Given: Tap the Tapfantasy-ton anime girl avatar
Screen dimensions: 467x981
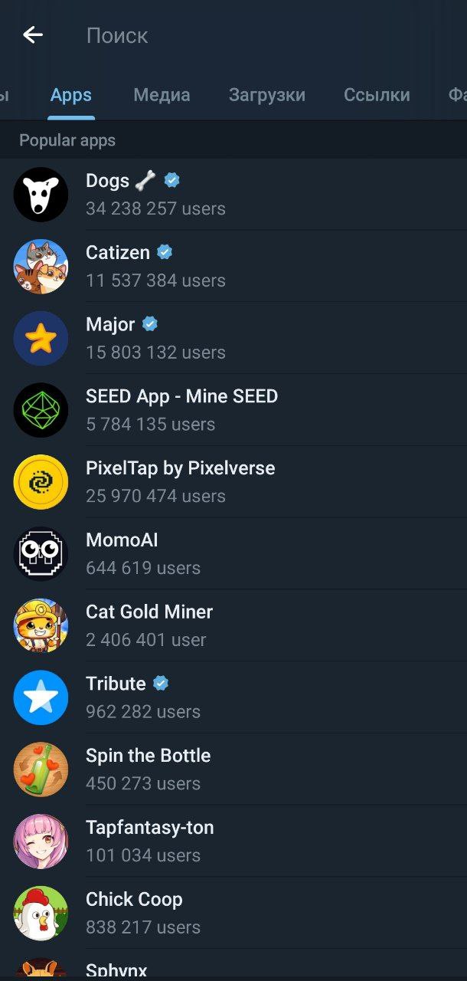Looking at the screenshot, I should tap(41, 842).
